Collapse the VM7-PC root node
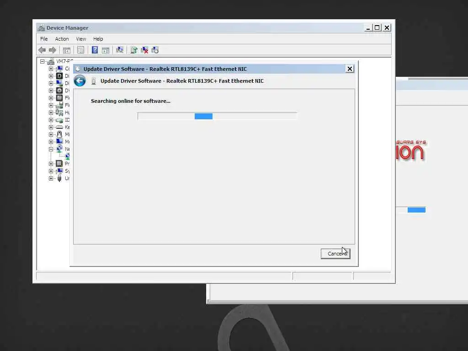This screenshot has height=351, width=468. (x=43, y=62)
